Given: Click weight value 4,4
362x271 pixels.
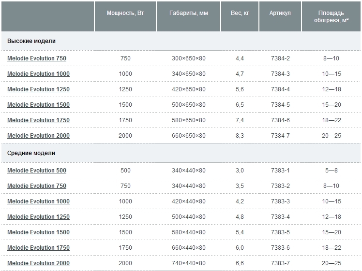Looking at the screenshot, I should 240,58.
